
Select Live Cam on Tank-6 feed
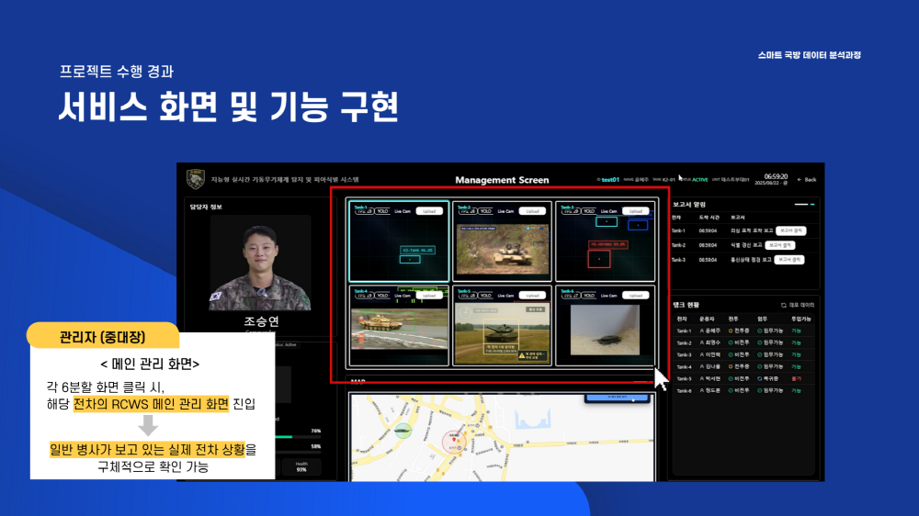tap(608, 296)
